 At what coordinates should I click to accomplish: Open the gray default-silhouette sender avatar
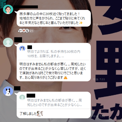pyautogui.click(x=8, y=42)
